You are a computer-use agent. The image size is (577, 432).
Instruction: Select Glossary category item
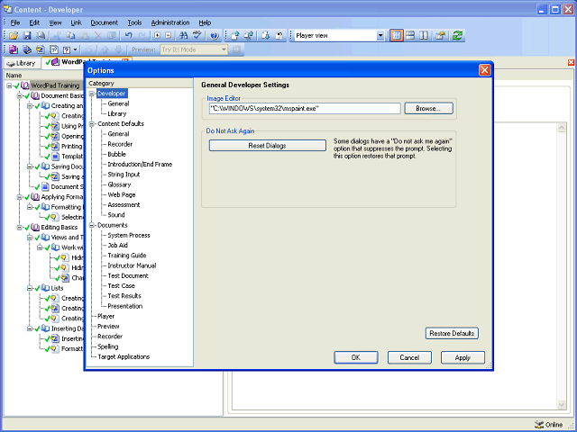click(x=119, y=184)
